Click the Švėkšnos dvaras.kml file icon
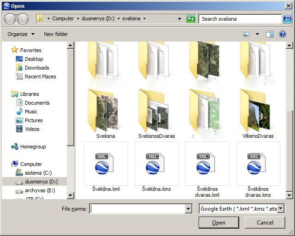 [207, 164]
